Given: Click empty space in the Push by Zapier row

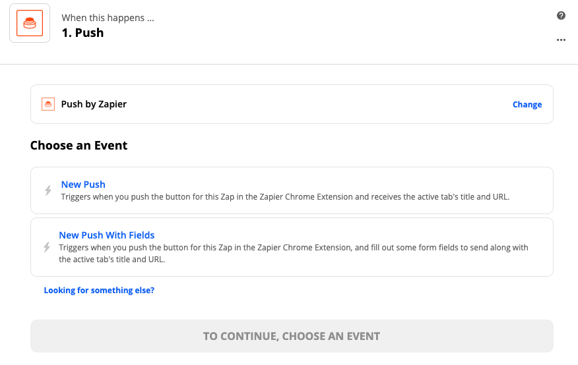Looking at the screenshot, I should [x=317, y=104].
